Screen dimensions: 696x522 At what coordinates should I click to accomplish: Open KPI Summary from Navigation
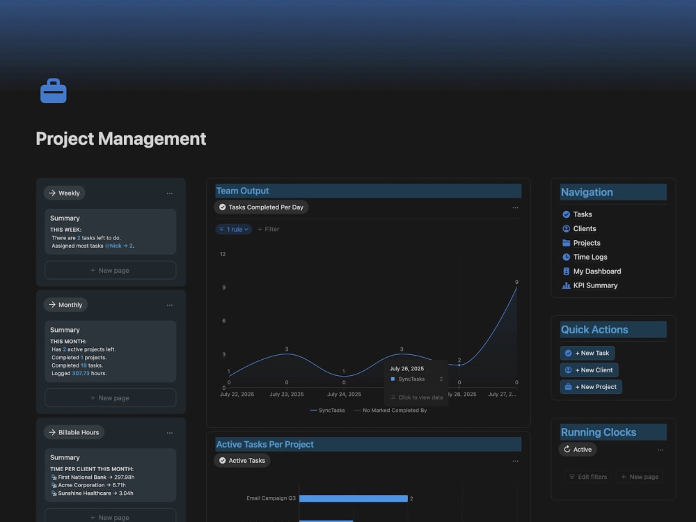click(x=595, y=285)
